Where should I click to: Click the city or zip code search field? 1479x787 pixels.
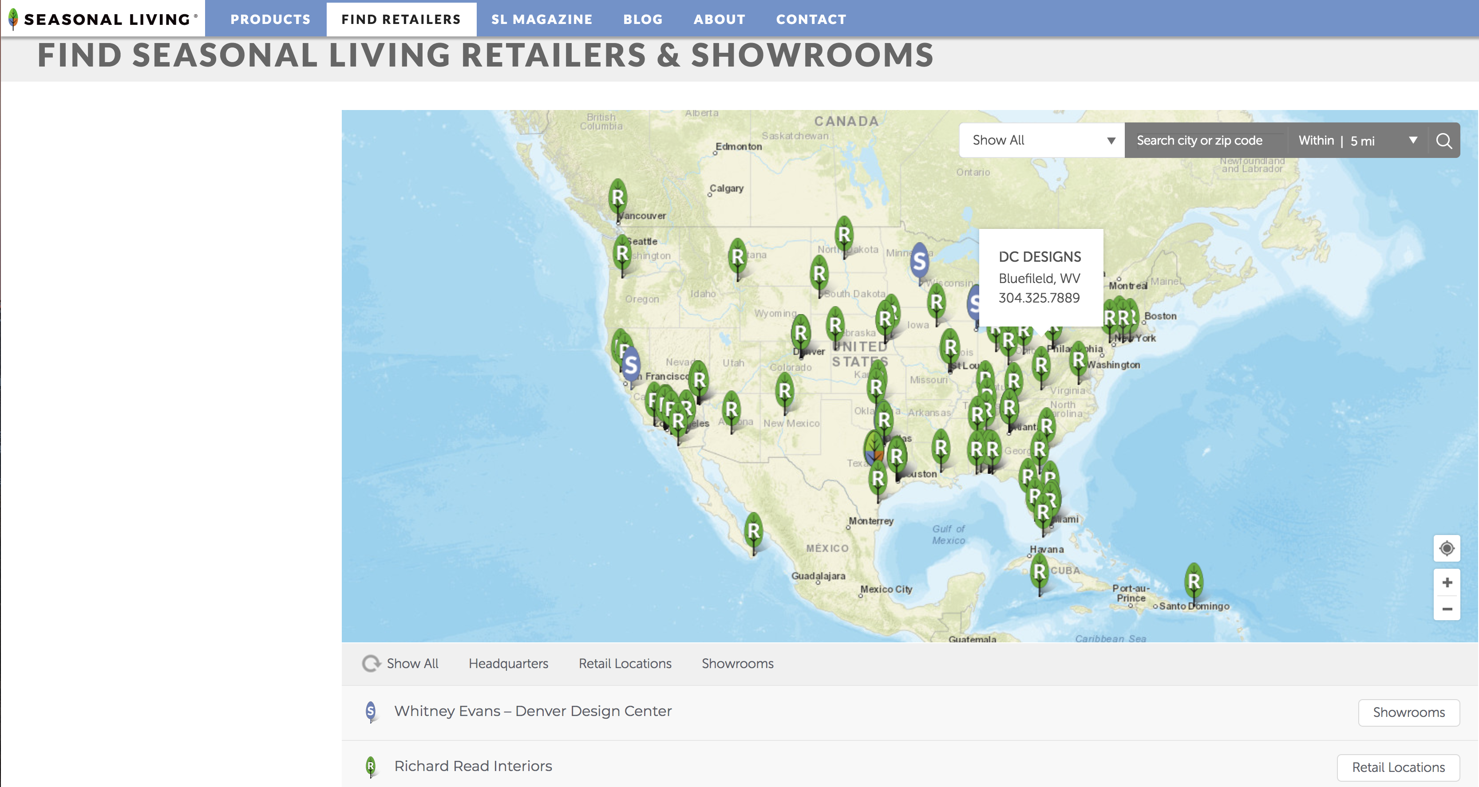[x=1206, y=140]
